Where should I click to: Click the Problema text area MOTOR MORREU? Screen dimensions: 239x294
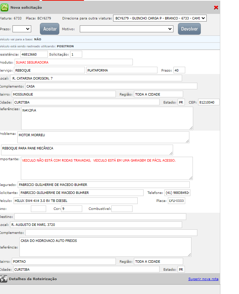click(103, 137)
